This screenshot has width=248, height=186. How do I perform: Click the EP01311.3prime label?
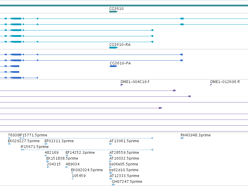[x=59, y=141]
